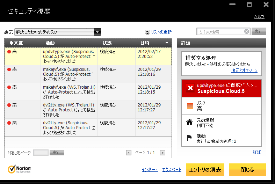This screenshot has width=275, height=184.
Task: Open the 詳細 link at the panel bottom
Action: click(x=257, y=152)
